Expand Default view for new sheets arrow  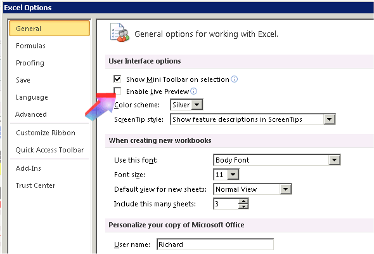285,189
